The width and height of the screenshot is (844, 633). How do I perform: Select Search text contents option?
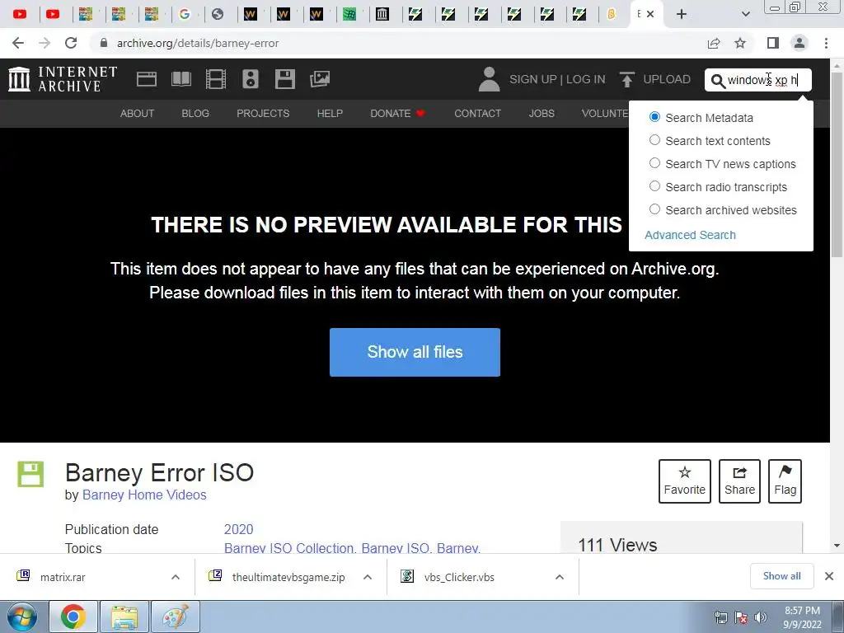point(654,140)
